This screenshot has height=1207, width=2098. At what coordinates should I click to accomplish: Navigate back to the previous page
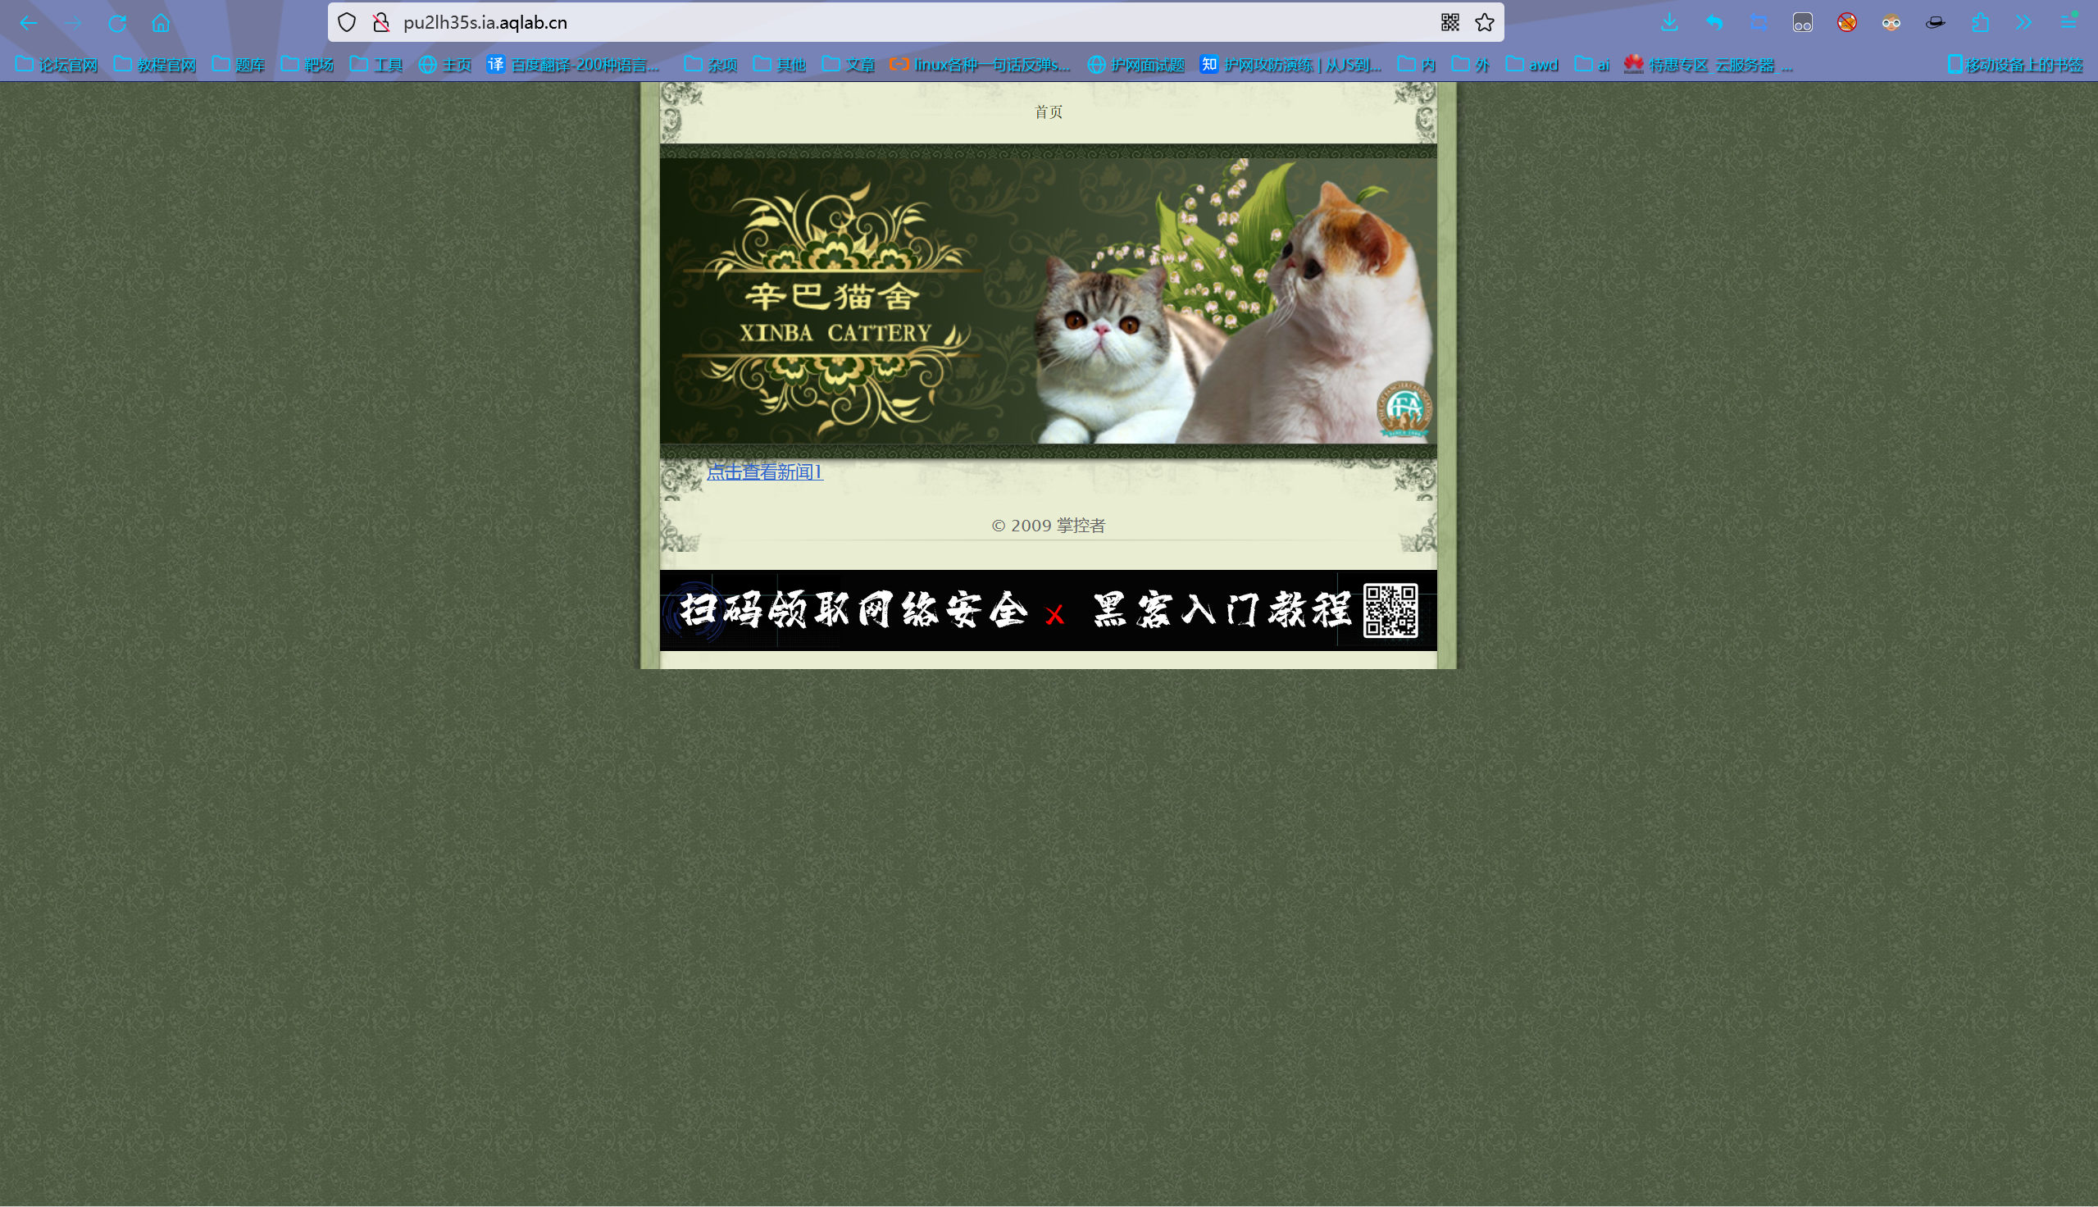pyautogui.click(x=29, y=22)
